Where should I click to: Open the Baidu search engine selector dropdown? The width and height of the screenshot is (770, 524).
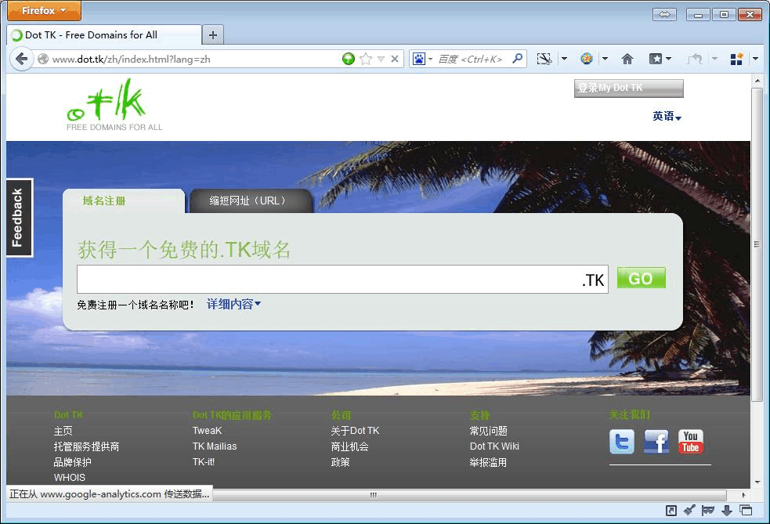[422, 59]
